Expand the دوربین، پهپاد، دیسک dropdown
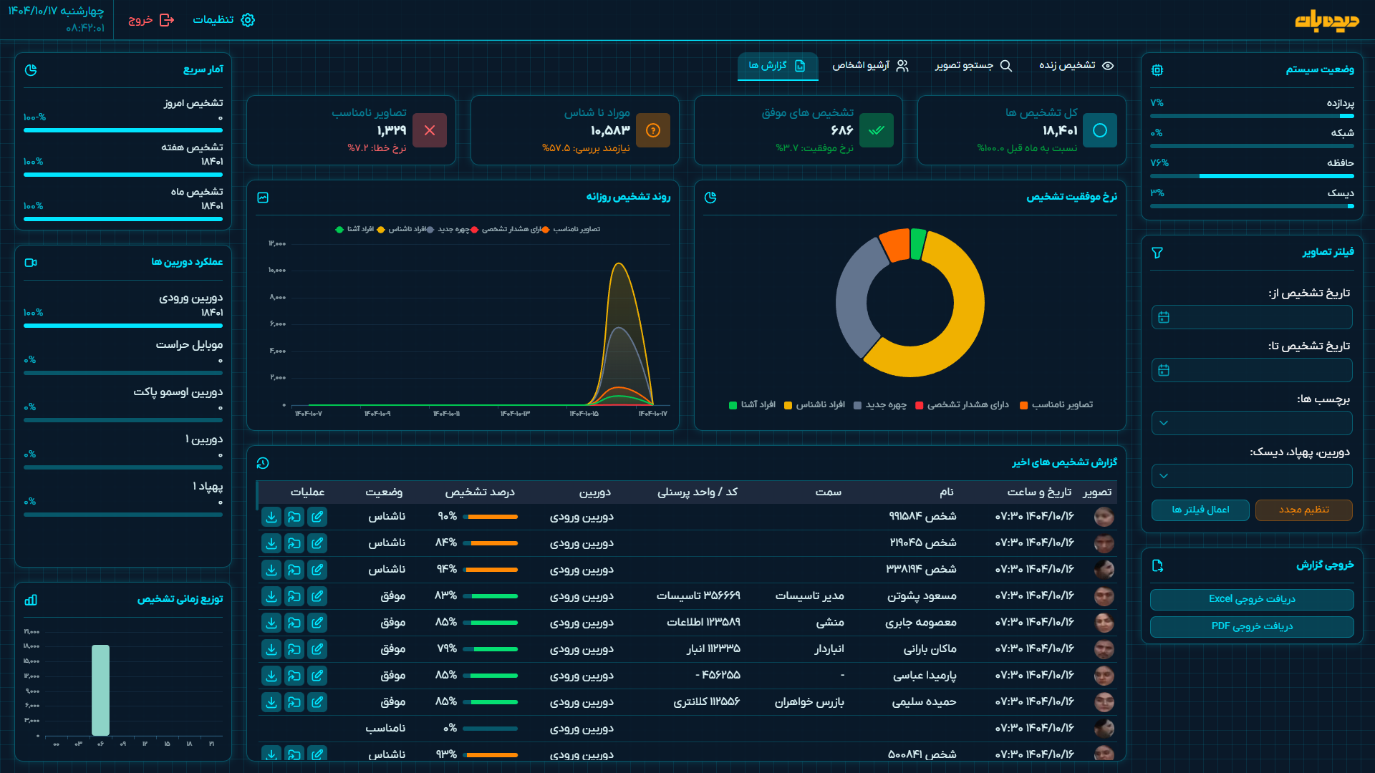Image resolution: width=1375 pixels, height=773 pixels. (x=1252, y=476)
